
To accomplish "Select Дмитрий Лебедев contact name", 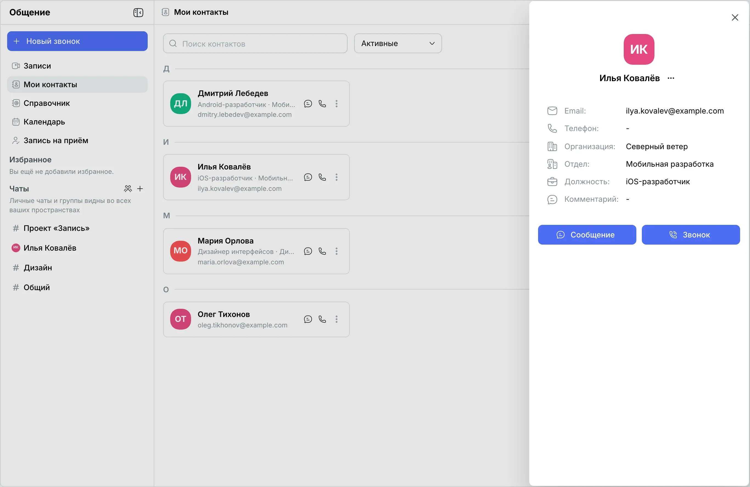I will pyautogui.click(x=233, y=93).
